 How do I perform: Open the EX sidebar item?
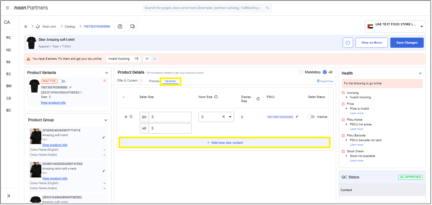point(9,74)
